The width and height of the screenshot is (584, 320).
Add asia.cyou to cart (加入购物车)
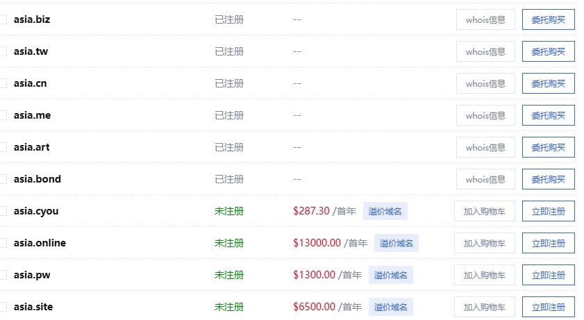484,211
